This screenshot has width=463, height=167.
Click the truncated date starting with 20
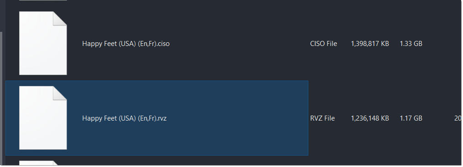click(458, 118)
